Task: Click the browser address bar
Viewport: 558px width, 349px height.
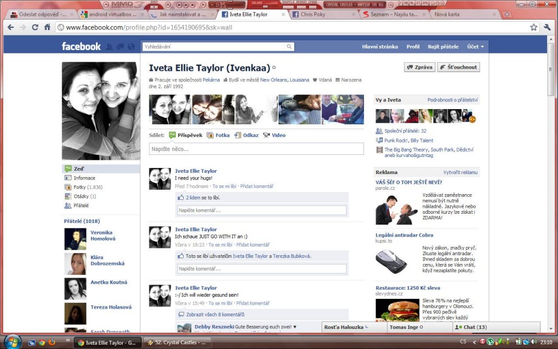Action: [x=292, y=27]
